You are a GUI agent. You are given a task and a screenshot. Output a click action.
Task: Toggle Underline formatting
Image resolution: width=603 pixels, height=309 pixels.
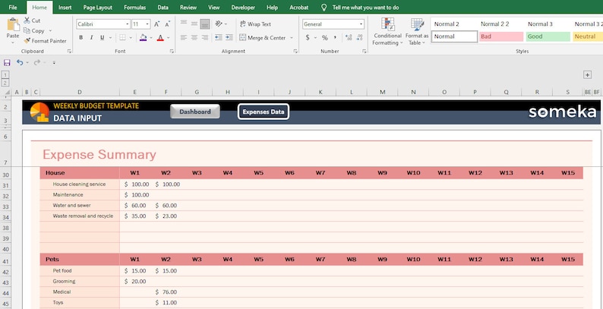tap(102, 38)
